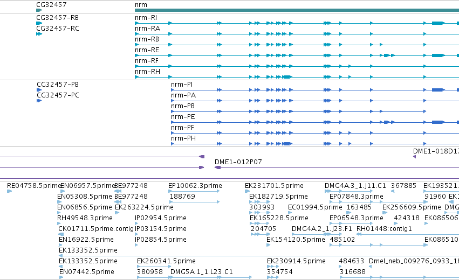Screen dimensions: 459x280
Task: Click the EN16922.5prime EST label
Action: [86, 240]
